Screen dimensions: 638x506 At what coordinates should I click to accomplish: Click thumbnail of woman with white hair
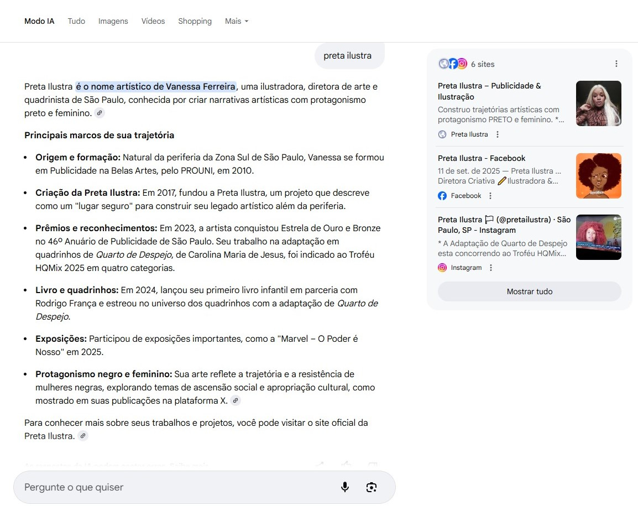click(x=598, y=103)
